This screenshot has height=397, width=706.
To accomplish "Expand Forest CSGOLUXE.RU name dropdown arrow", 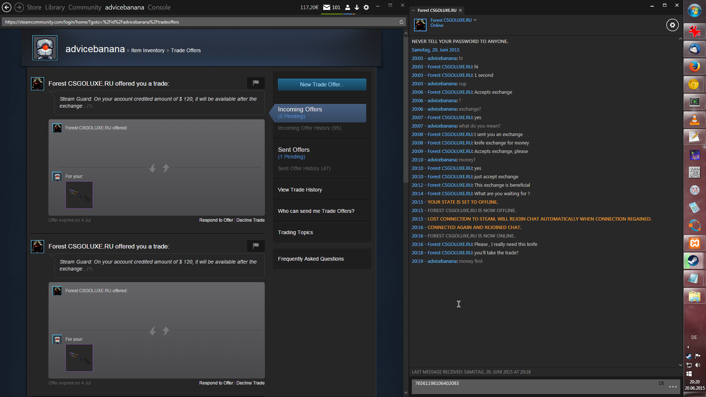I will [x=475, y=20].
